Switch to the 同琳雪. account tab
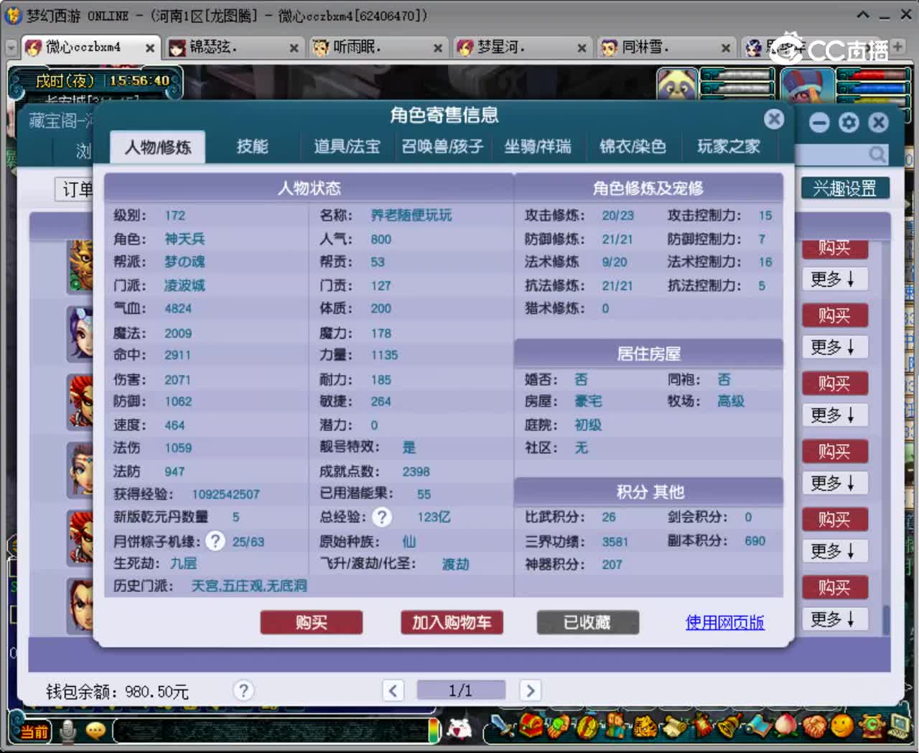919x753 pixels. (666, 47)
